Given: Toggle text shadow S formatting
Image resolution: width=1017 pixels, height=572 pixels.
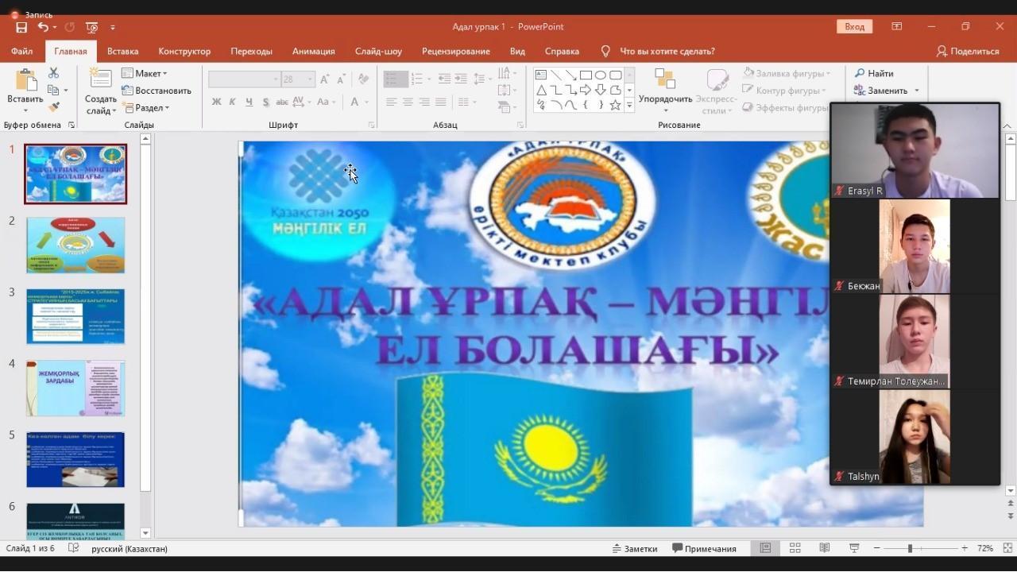Looking at the screenshot, I should (x=265, y=102).
